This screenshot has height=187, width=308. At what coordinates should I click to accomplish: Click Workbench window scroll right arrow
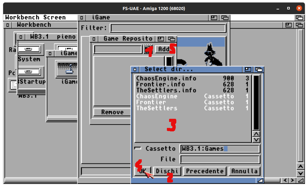[x=293, y=180]
